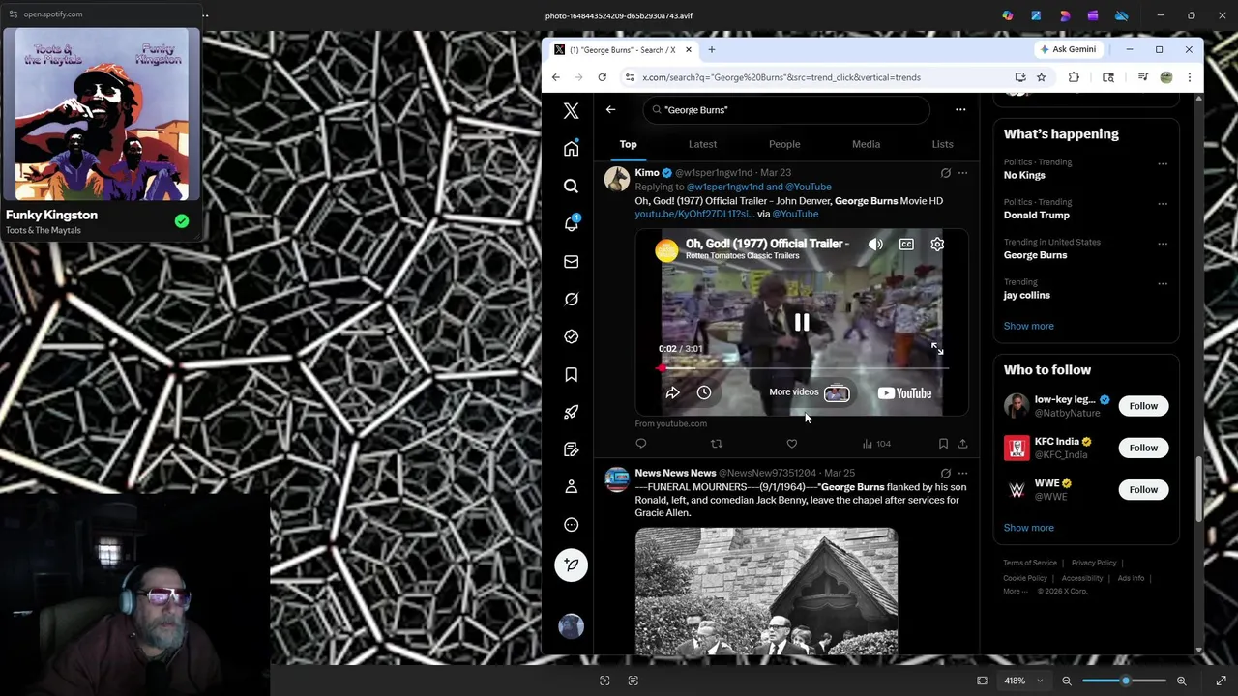Click the George Burns search field
The width and height of the screenshot is (1238, 696).
[785, 110]
